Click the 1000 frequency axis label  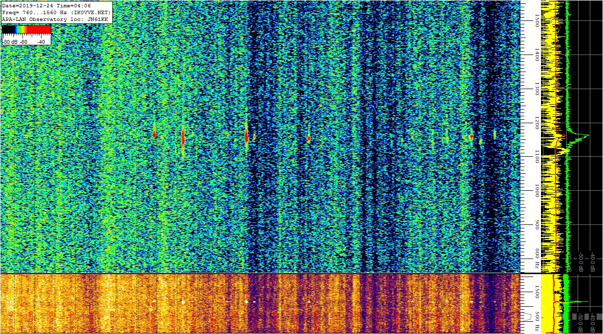537,191
